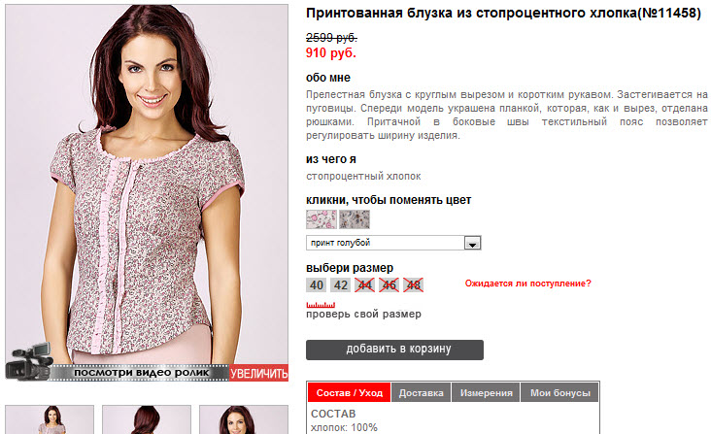Viewport: 711px width, 434px height.
Task: Click the red 'УВЕЛИЧИТЬ' button
Action: (258, 373)
